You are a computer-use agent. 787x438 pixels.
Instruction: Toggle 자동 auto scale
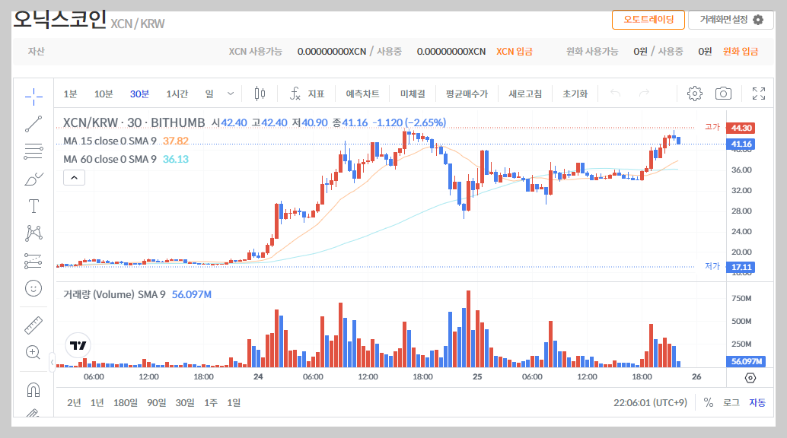coord(757,402)
